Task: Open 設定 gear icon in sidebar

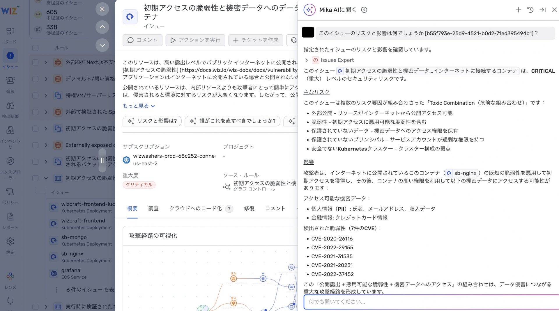Action: [x=10, y=241]
